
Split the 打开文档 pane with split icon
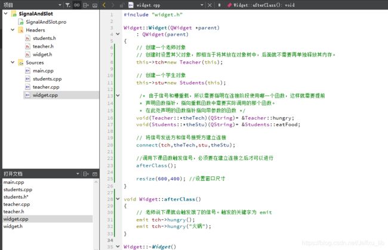tap(85, 174)
